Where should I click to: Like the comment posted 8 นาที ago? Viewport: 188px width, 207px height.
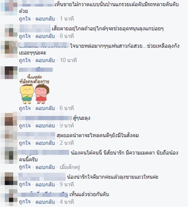25,36
